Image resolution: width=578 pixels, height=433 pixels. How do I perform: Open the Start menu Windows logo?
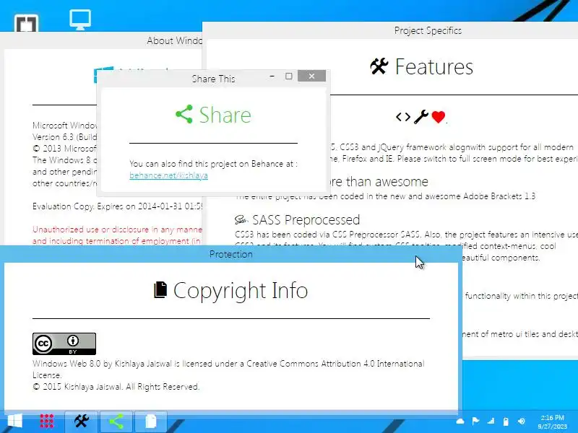14,421
